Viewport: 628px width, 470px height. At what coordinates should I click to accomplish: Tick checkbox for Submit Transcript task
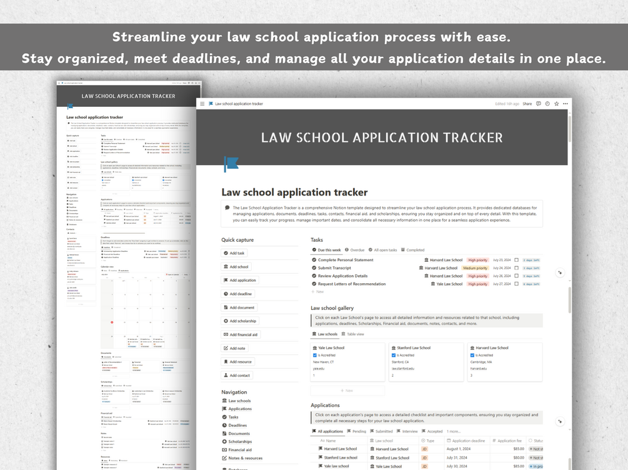tap(516, 268)
